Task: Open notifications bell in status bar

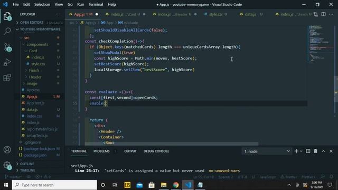Action: (332, 177)
